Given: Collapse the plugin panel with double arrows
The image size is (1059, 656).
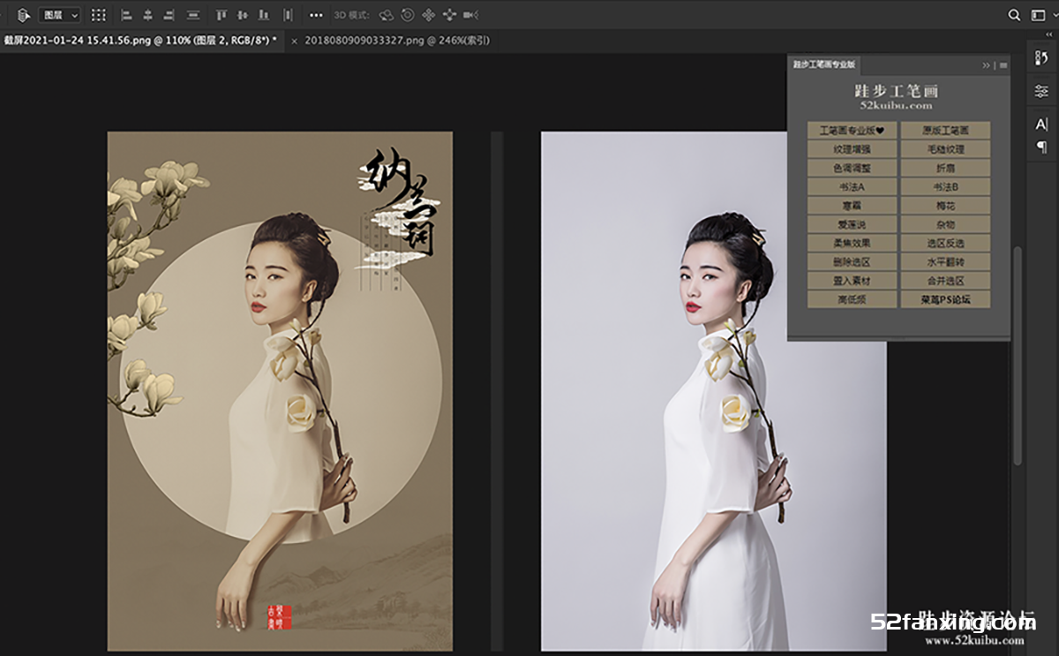Looking at the screenshot, I should 987,65.
